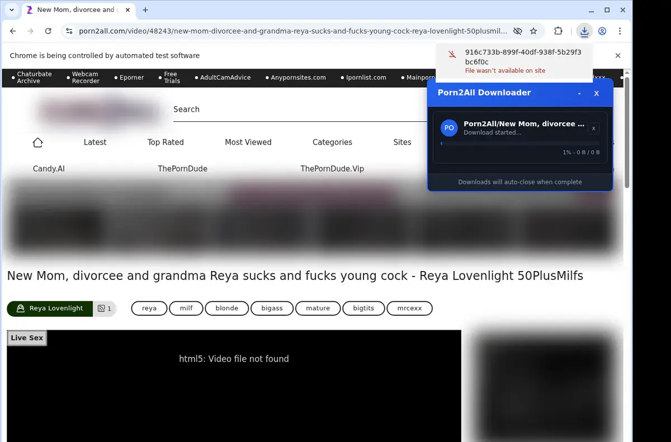671x442 pixels.
Task: Reload the current page
Action: pos(48,31)
